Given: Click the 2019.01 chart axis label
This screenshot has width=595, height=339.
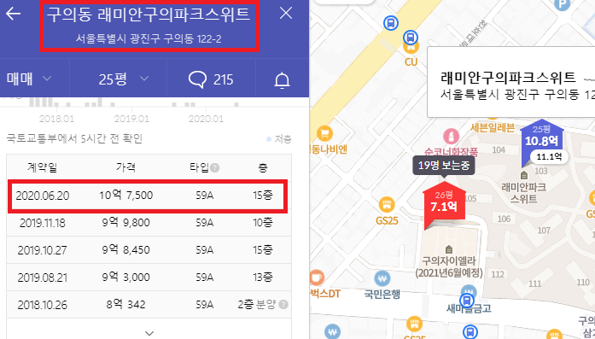Looking at the screenshot, I should (131, 119).
